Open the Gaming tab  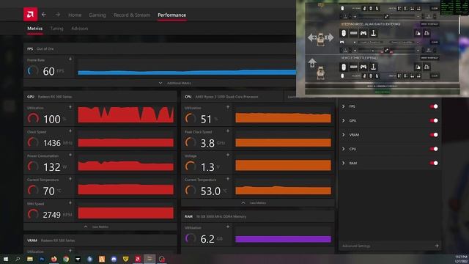tap(97, 15)
